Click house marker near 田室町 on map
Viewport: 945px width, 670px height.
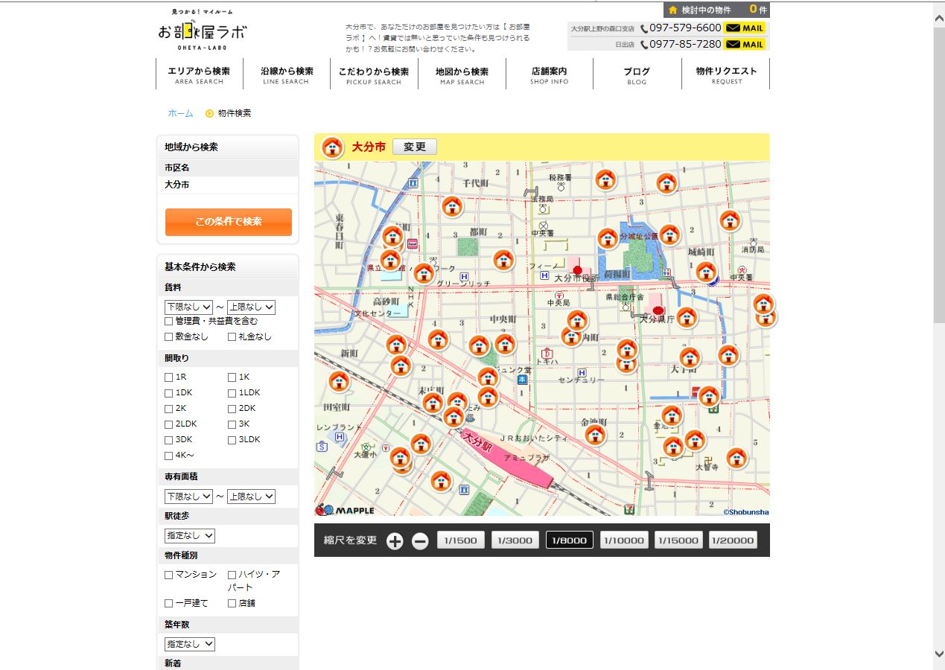[339, 381]
